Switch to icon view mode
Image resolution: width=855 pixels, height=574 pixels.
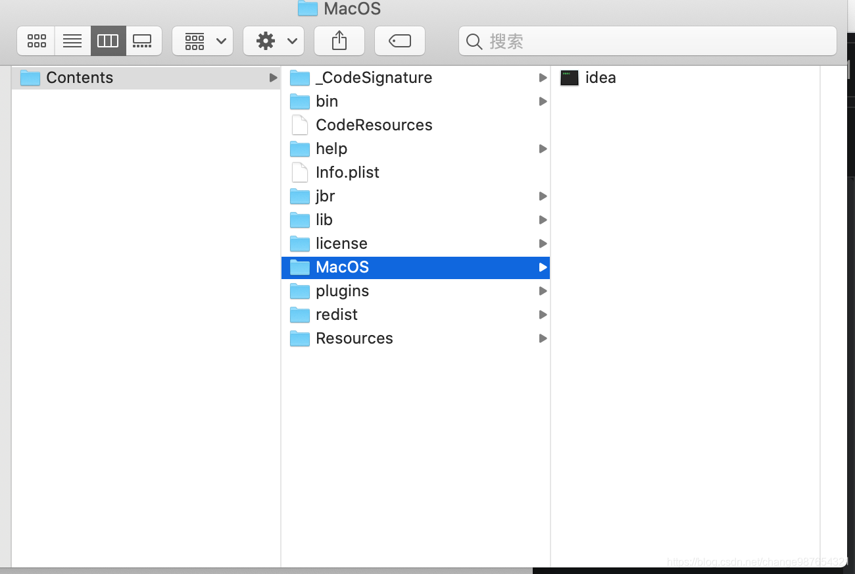point(36,41)
